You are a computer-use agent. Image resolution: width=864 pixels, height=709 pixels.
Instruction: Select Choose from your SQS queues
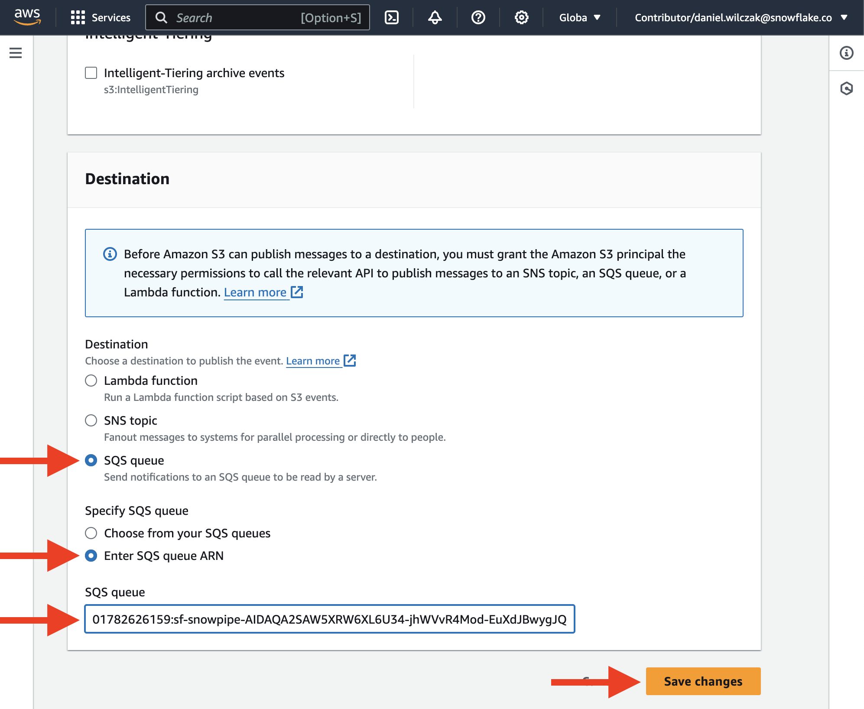[x=91, y=533]
